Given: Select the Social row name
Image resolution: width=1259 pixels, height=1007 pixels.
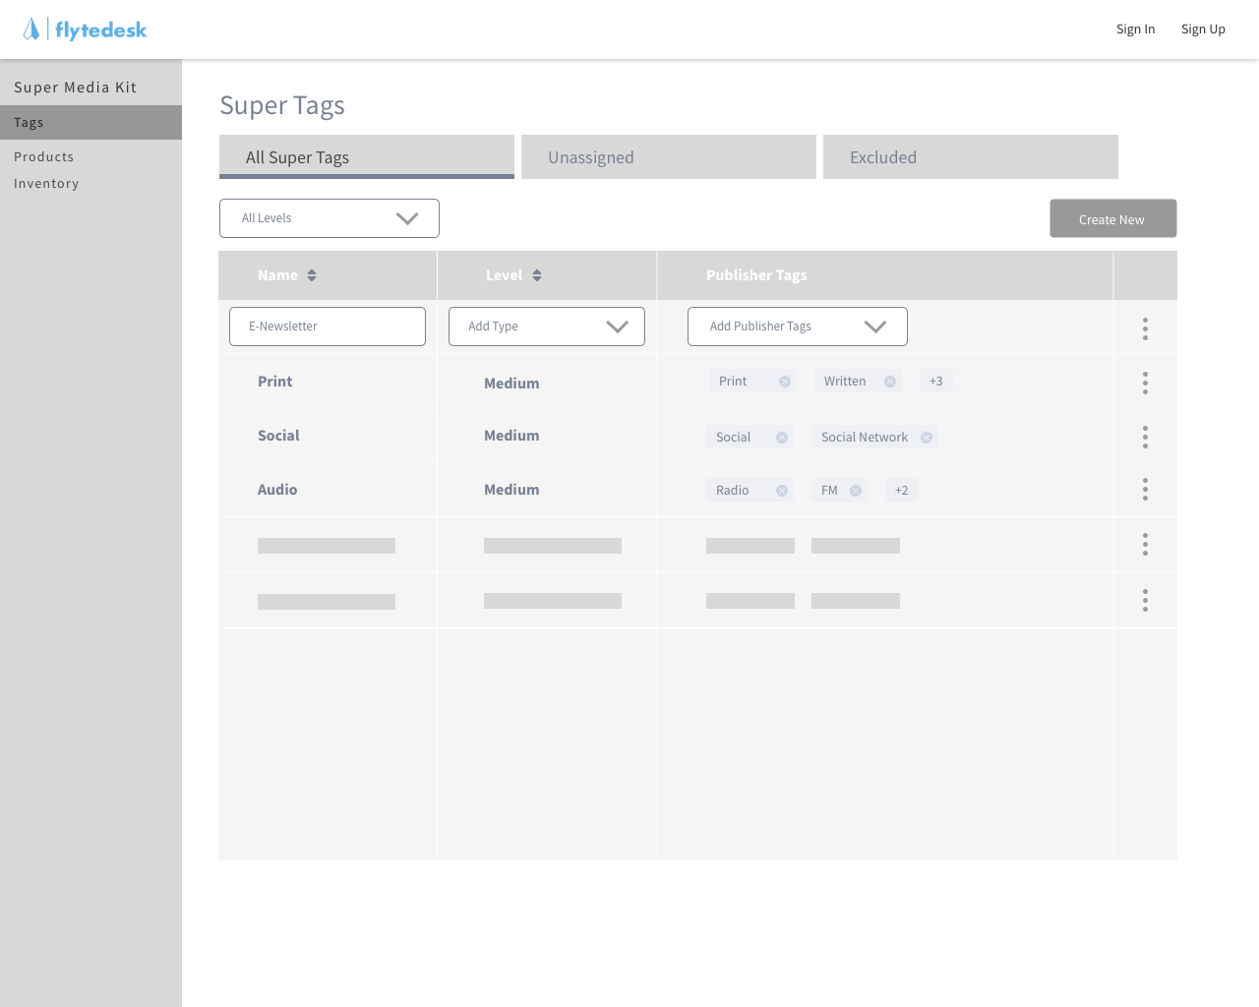Looking at the screenshot, I should coord(278,436).
